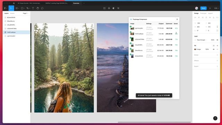This screenshot has height=125, width=222.
Task: Click thumbnail in the 433.83 KB row
Action: pos(132,39)
